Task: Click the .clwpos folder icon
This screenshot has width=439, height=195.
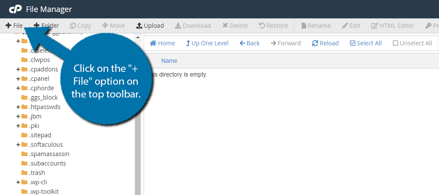Action: click(24, 59)
